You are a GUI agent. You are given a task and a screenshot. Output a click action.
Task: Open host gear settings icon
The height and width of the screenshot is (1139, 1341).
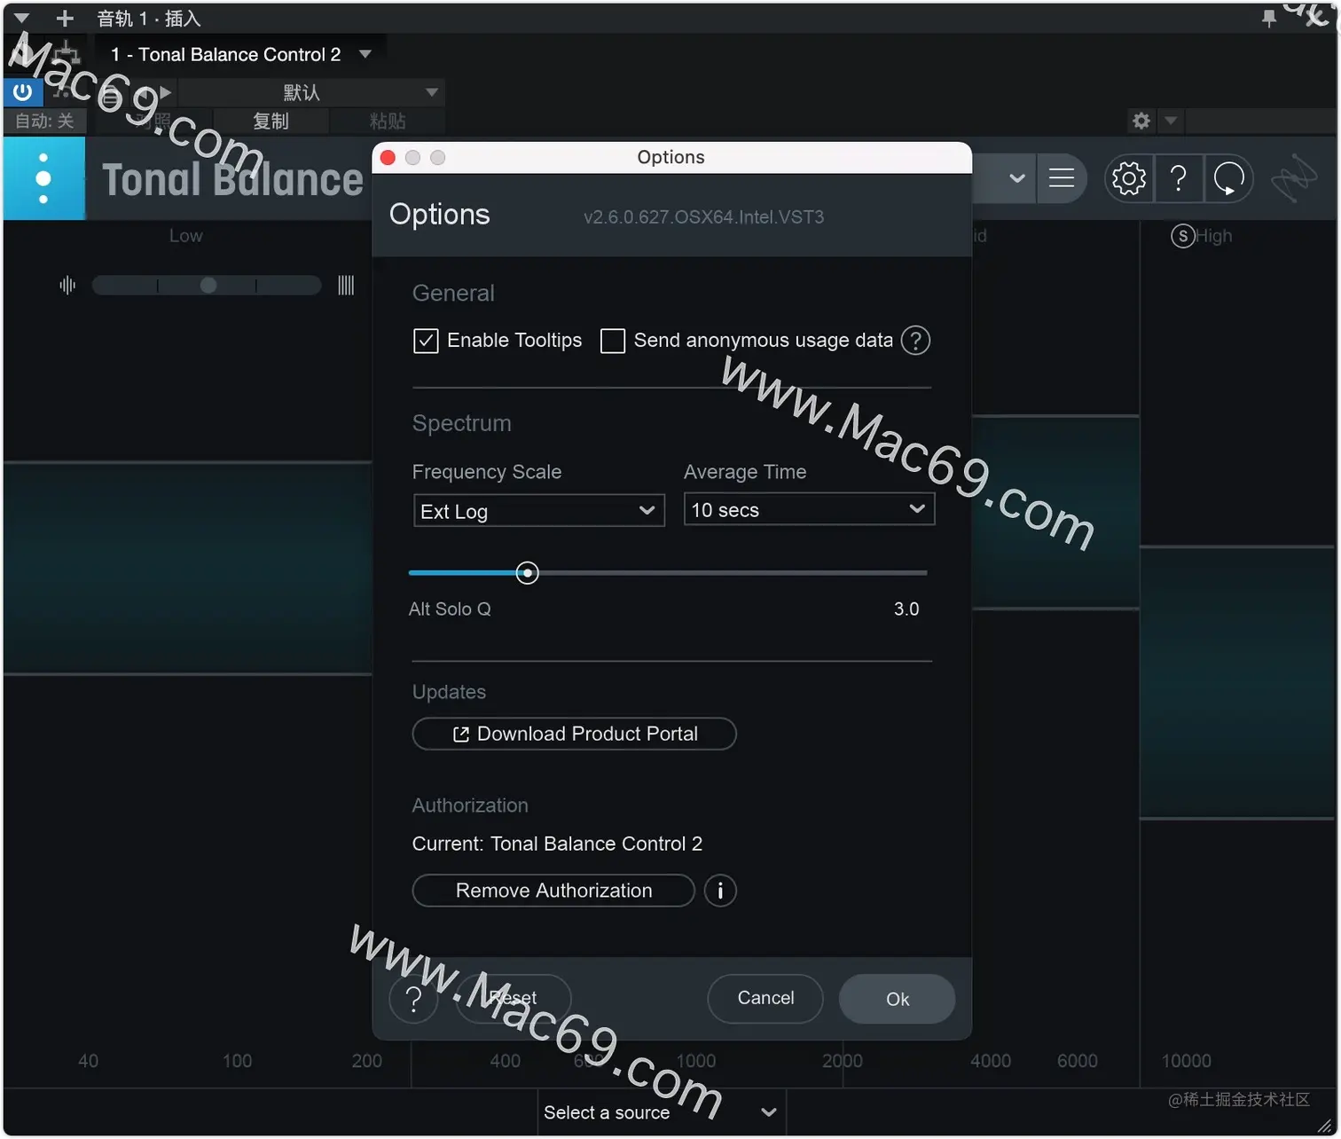click(1141, 121)
